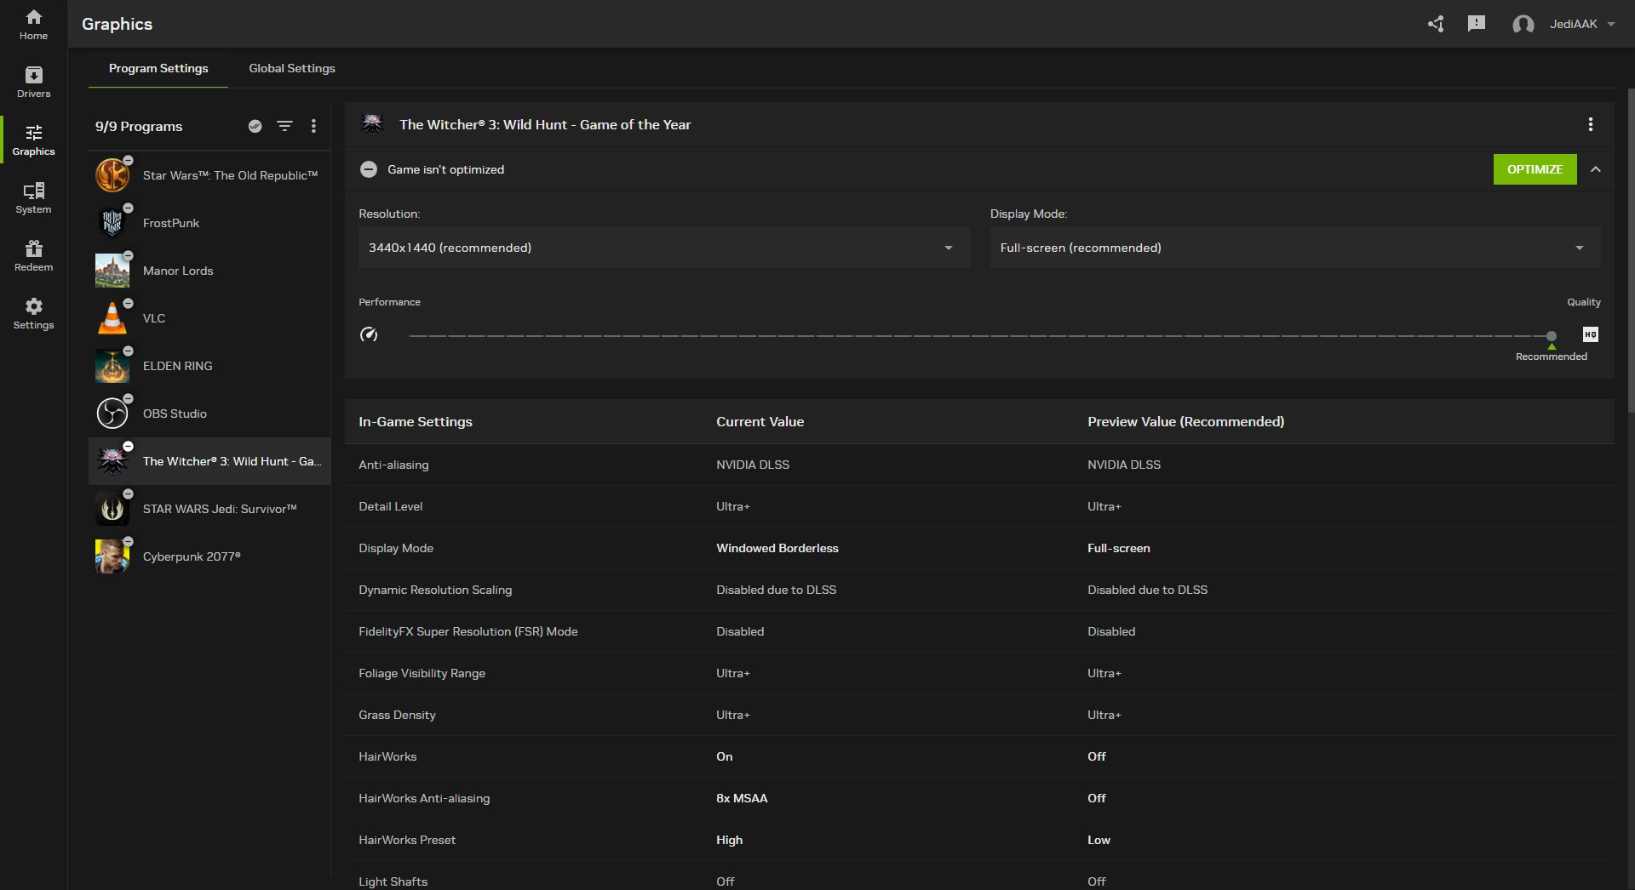Open the Resolution dropdown
The height and width of the screenshot is (890, 1635).
click(x=663, y=248)
